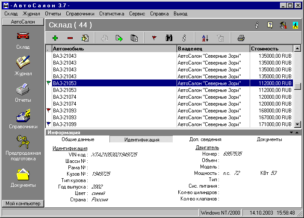This screenshot has width=304, height=218.
Task: Open the Статистика menu
Action: coord(112,14)
